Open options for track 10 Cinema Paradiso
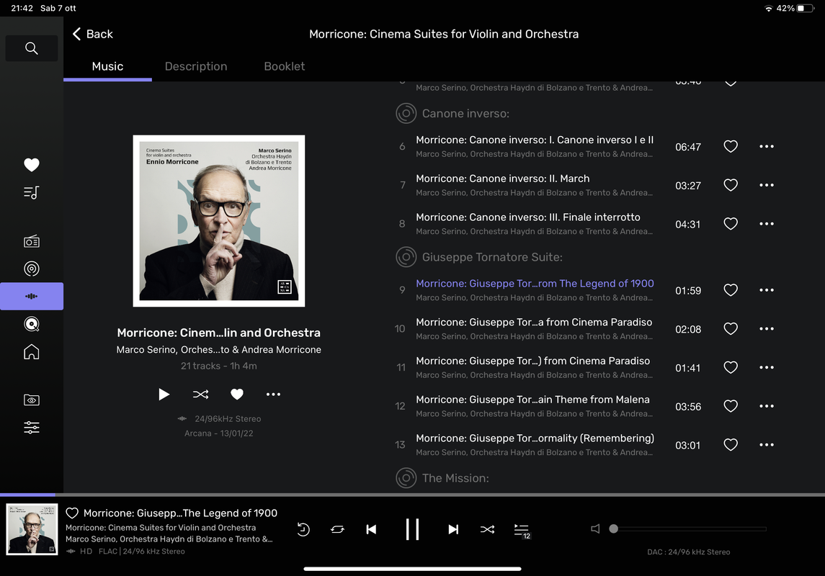The height and width of the screenshot is (576, 825). pyautogui.click(x=767, y=329)
